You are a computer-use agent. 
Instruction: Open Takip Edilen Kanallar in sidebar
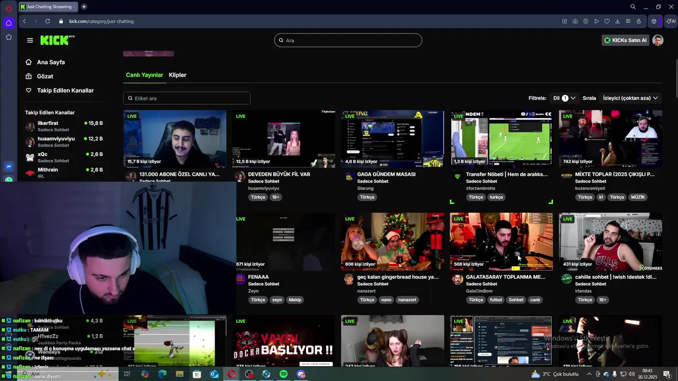pos(59,90)
